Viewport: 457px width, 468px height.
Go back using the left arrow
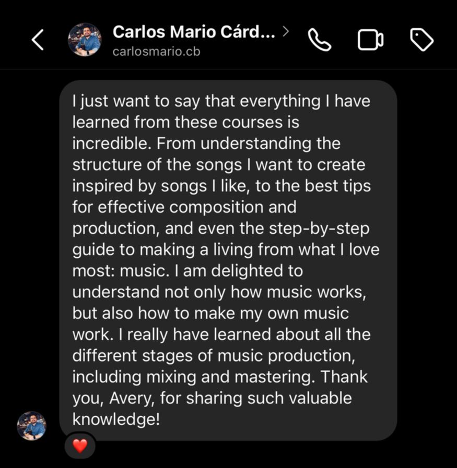tap(38, 40)
